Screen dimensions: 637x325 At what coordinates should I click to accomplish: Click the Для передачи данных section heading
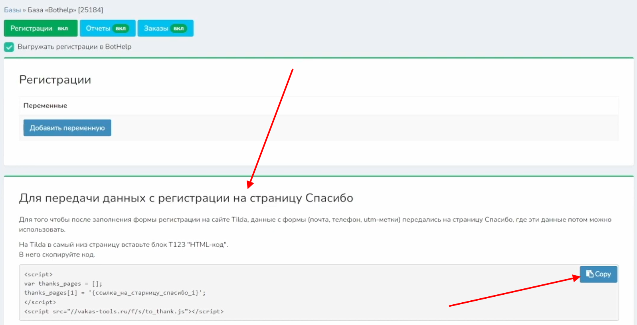coord(186,198)
